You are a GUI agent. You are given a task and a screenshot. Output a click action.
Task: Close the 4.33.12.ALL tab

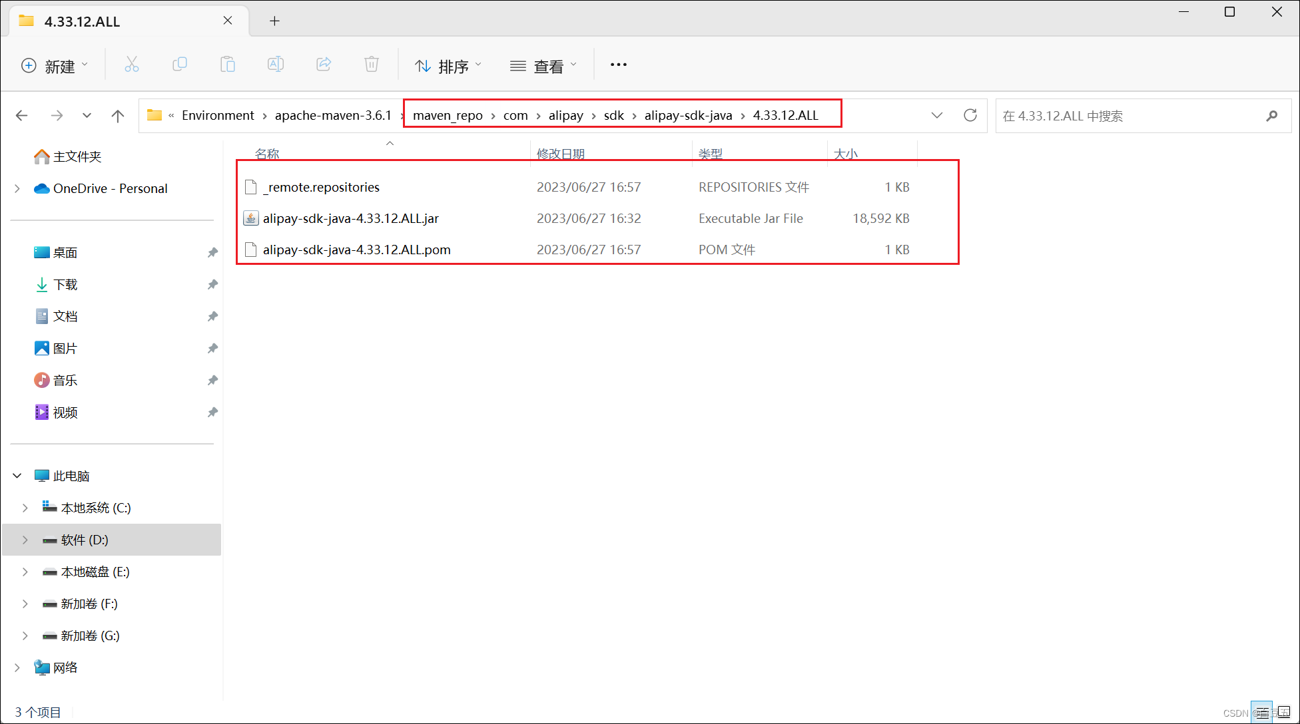tap(228, 21)
